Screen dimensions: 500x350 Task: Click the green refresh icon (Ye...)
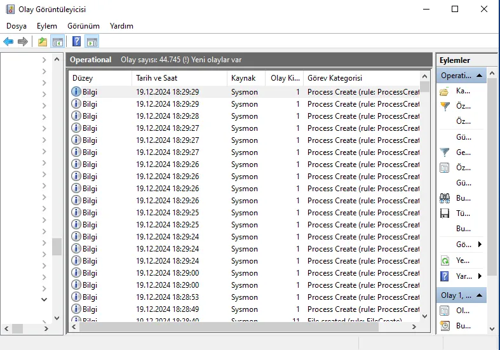[445, 260]
